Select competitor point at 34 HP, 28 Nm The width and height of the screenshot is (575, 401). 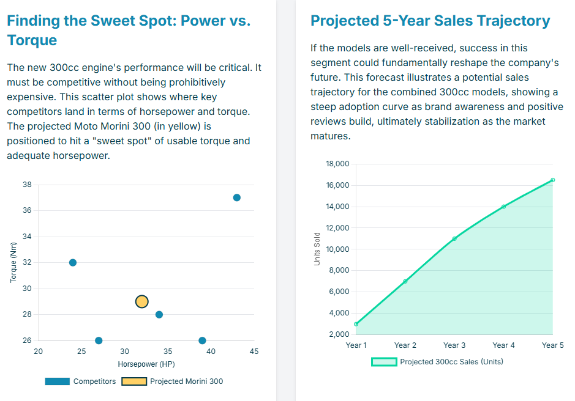159,315
